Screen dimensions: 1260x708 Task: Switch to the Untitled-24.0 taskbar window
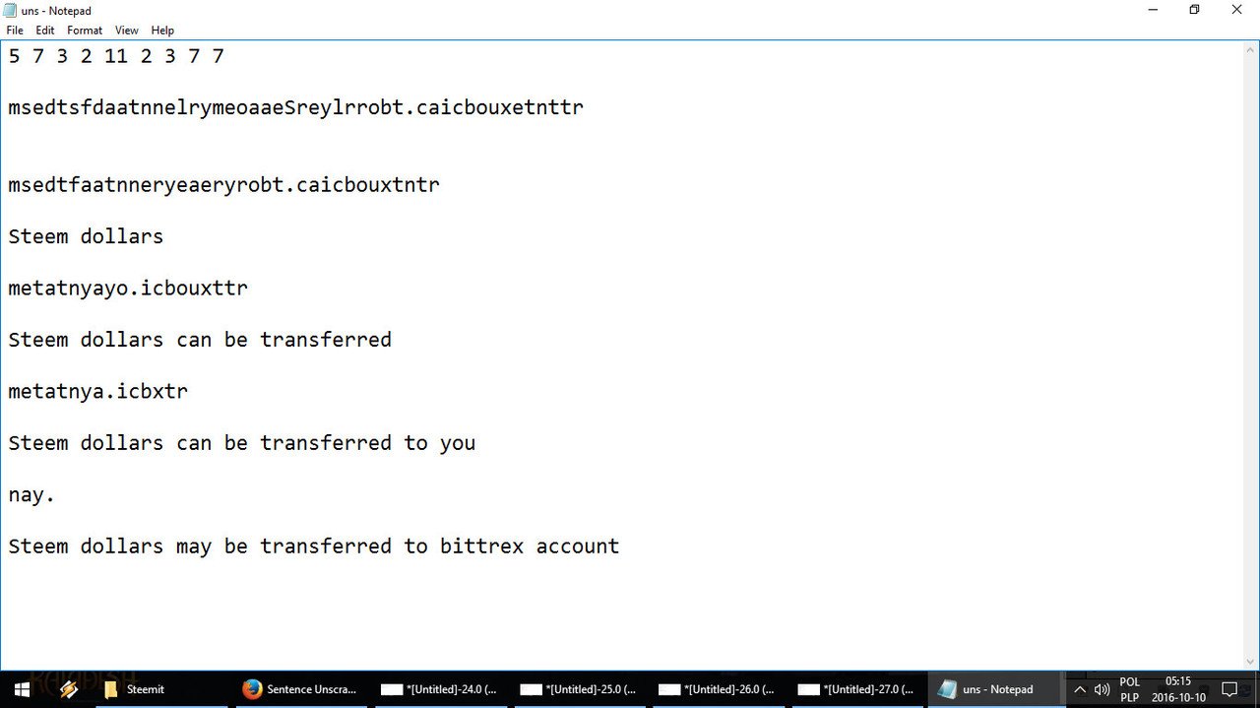click(x=439, y=689)
